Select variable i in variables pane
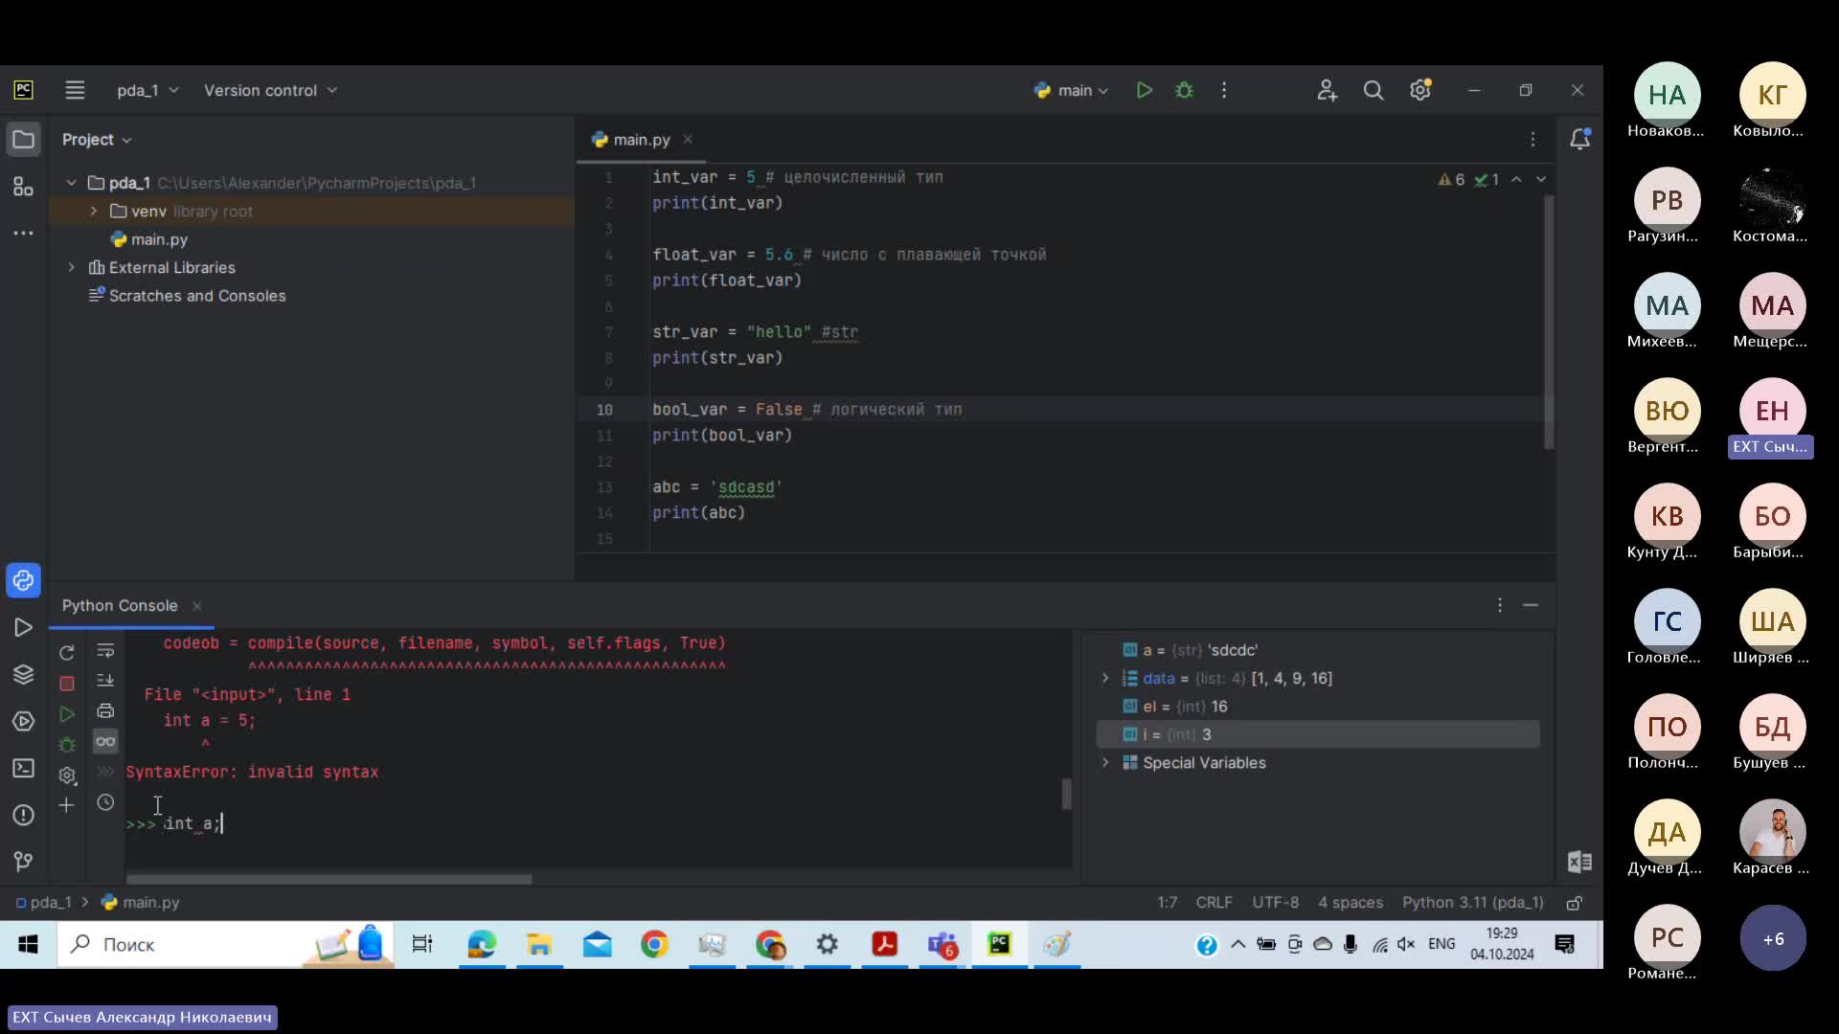The height and width of the screenshot is (1034, 1839). tap(1318, 734)
